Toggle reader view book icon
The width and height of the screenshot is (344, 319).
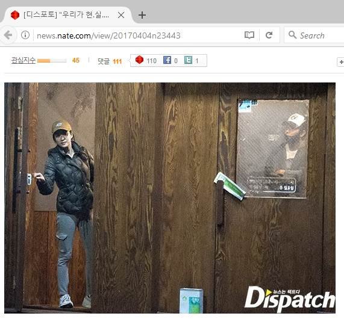[x=249, y=35]
